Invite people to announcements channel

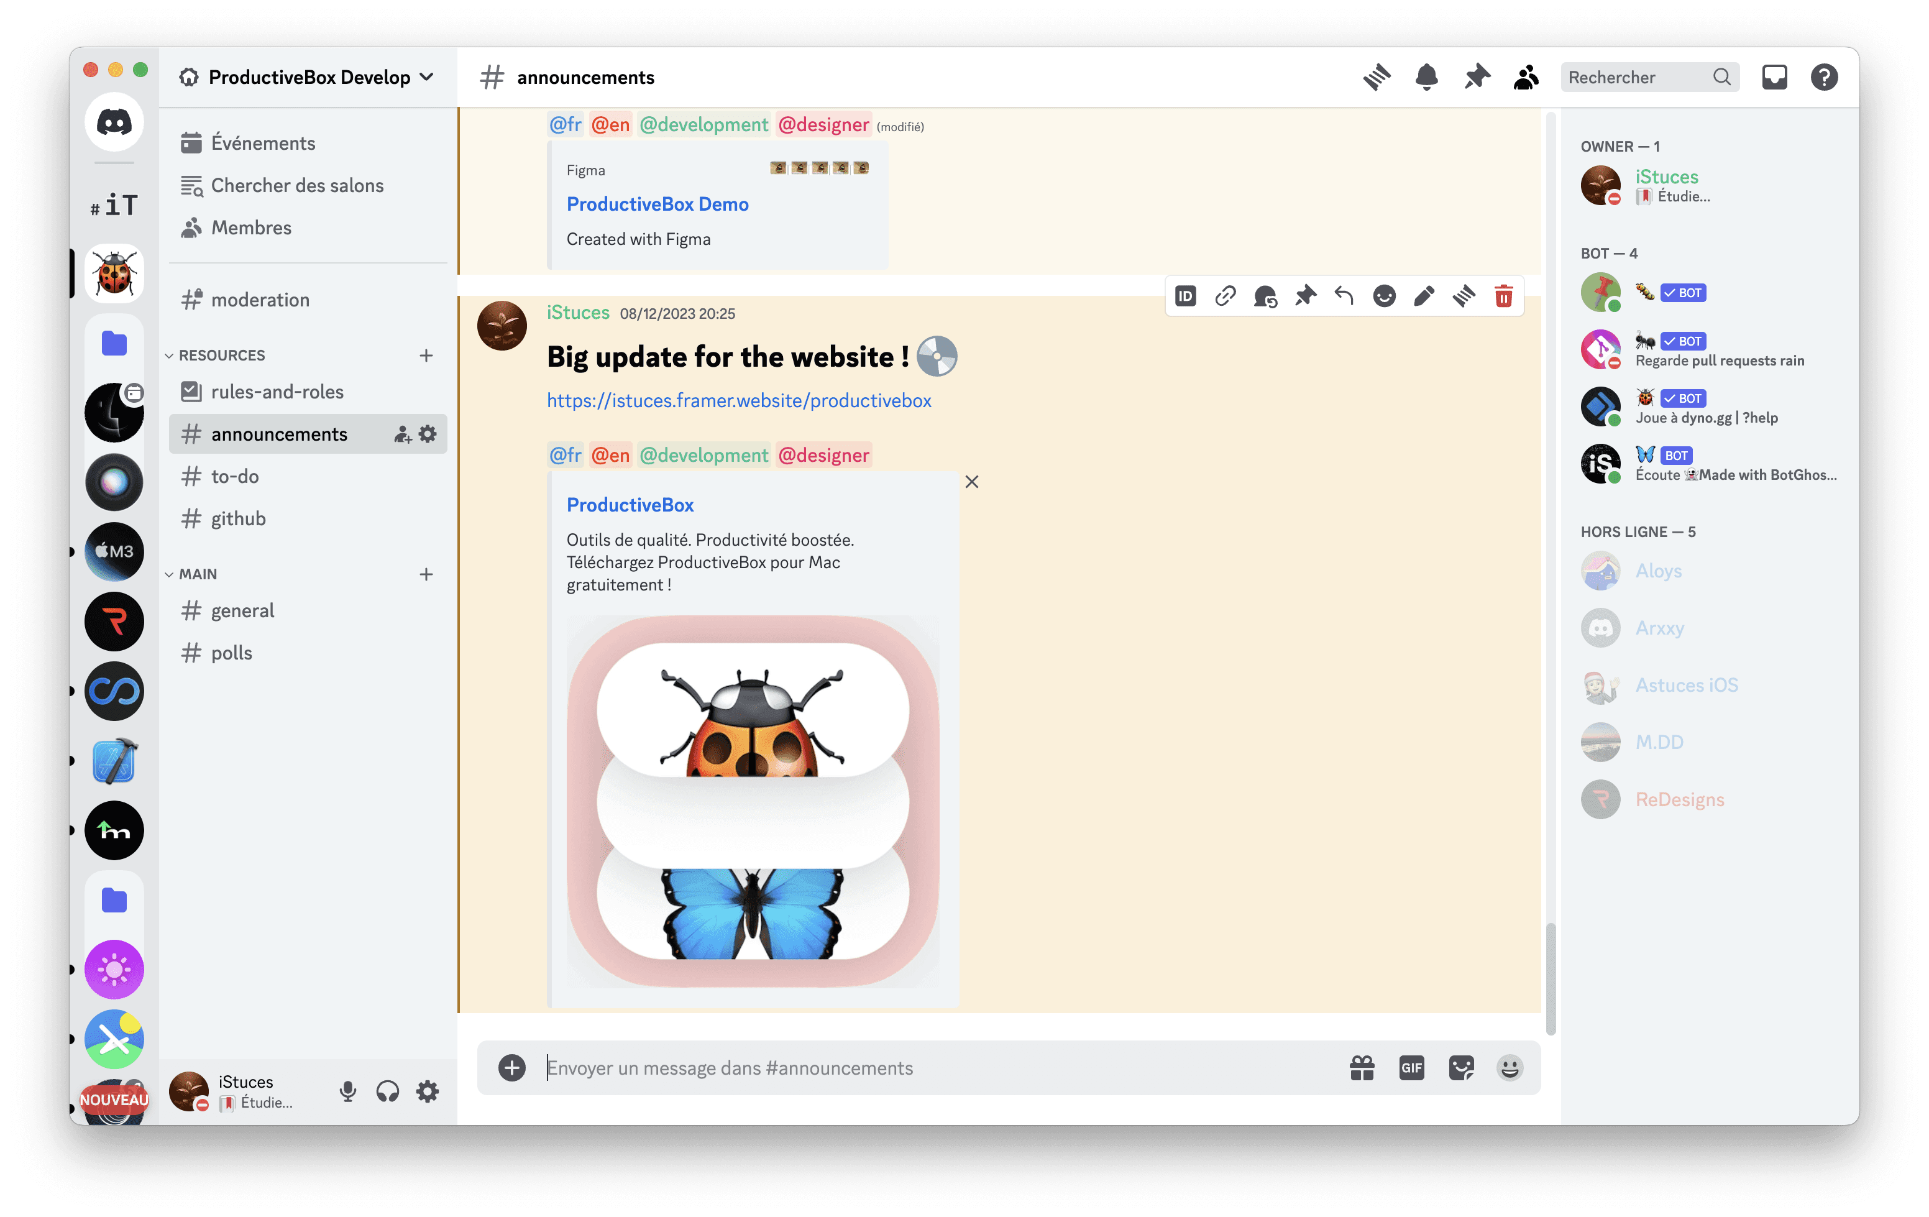coord(402,434)
